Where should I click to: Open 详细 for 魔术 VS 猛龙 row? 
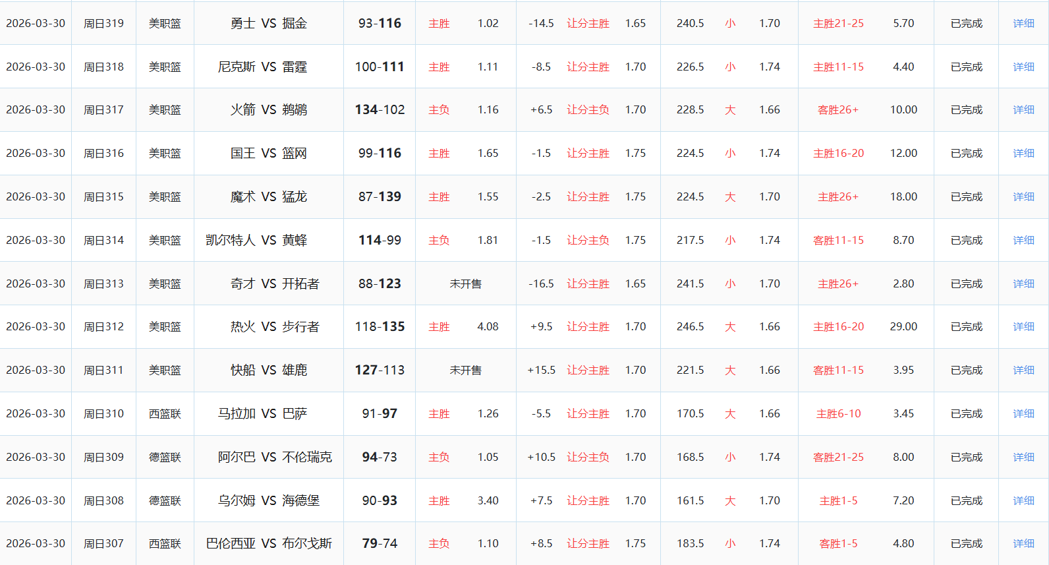[1023, 196]
